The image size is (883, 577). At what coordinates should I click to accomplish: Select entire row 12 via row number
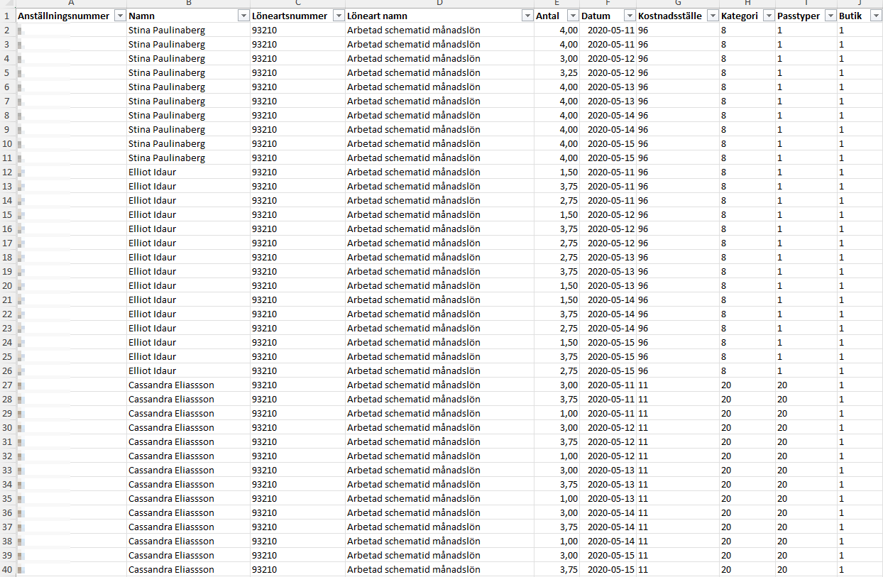click(x=7, y=172)
